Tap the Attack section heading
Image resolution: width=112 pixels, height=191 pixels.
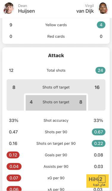(x=56, y=56)
